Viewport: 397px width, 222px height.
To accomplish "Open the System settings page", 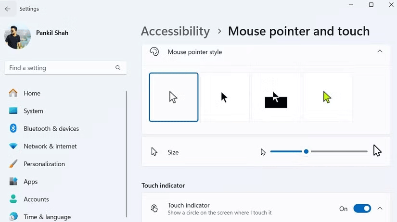I will tap(33, 111).
